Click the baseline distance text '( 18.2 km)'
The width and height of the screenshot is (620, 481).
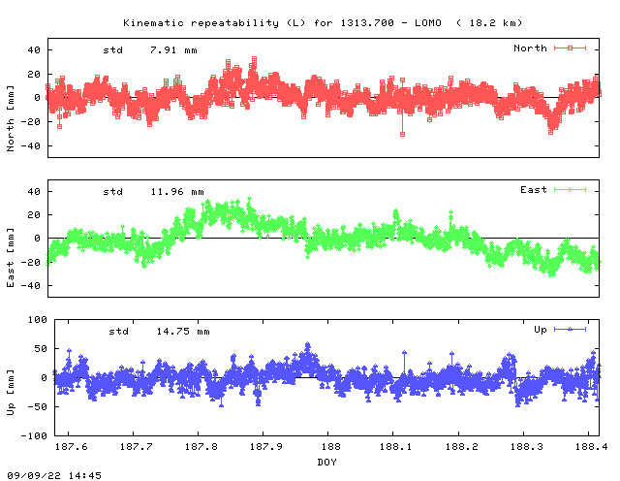tap(489, 23)
